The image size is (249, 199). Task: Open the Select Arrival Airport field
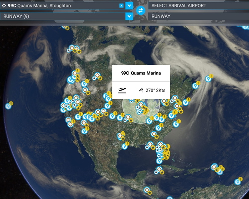point(199,6)
